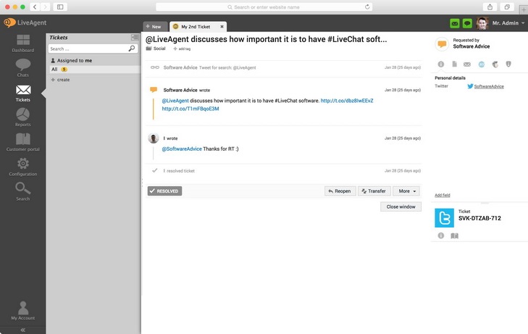Click the create filter link
528x334 pixels.
(61, 80)
